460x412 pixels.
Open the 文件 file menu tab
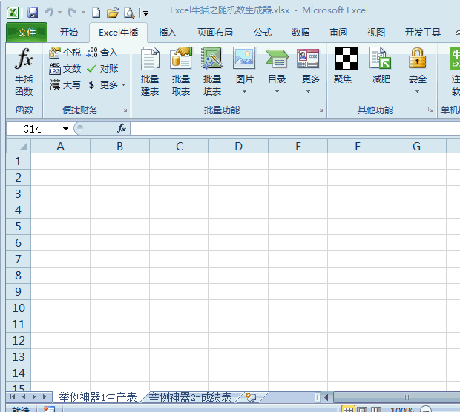point(27,32)
